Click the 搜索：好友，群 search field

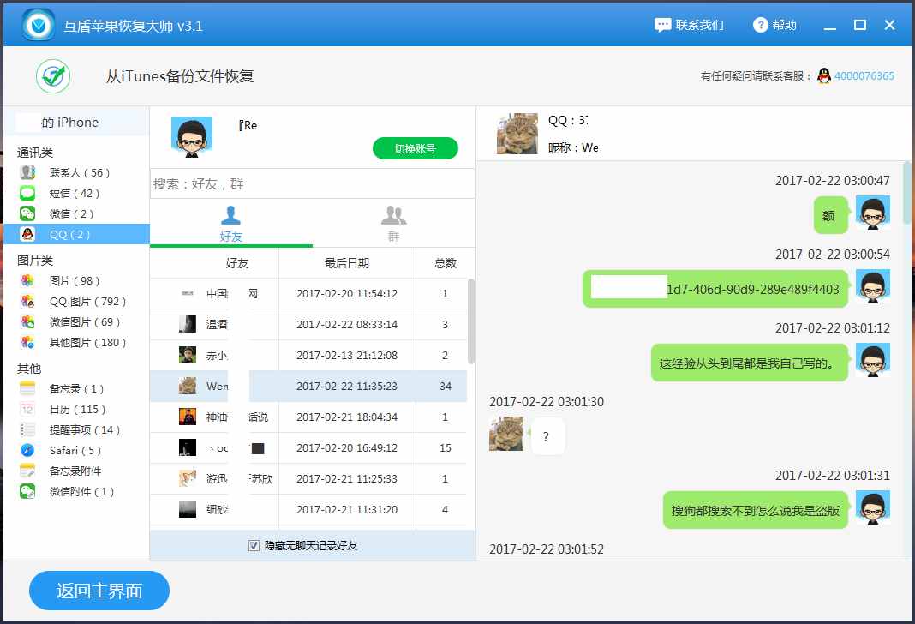(312, 183)
